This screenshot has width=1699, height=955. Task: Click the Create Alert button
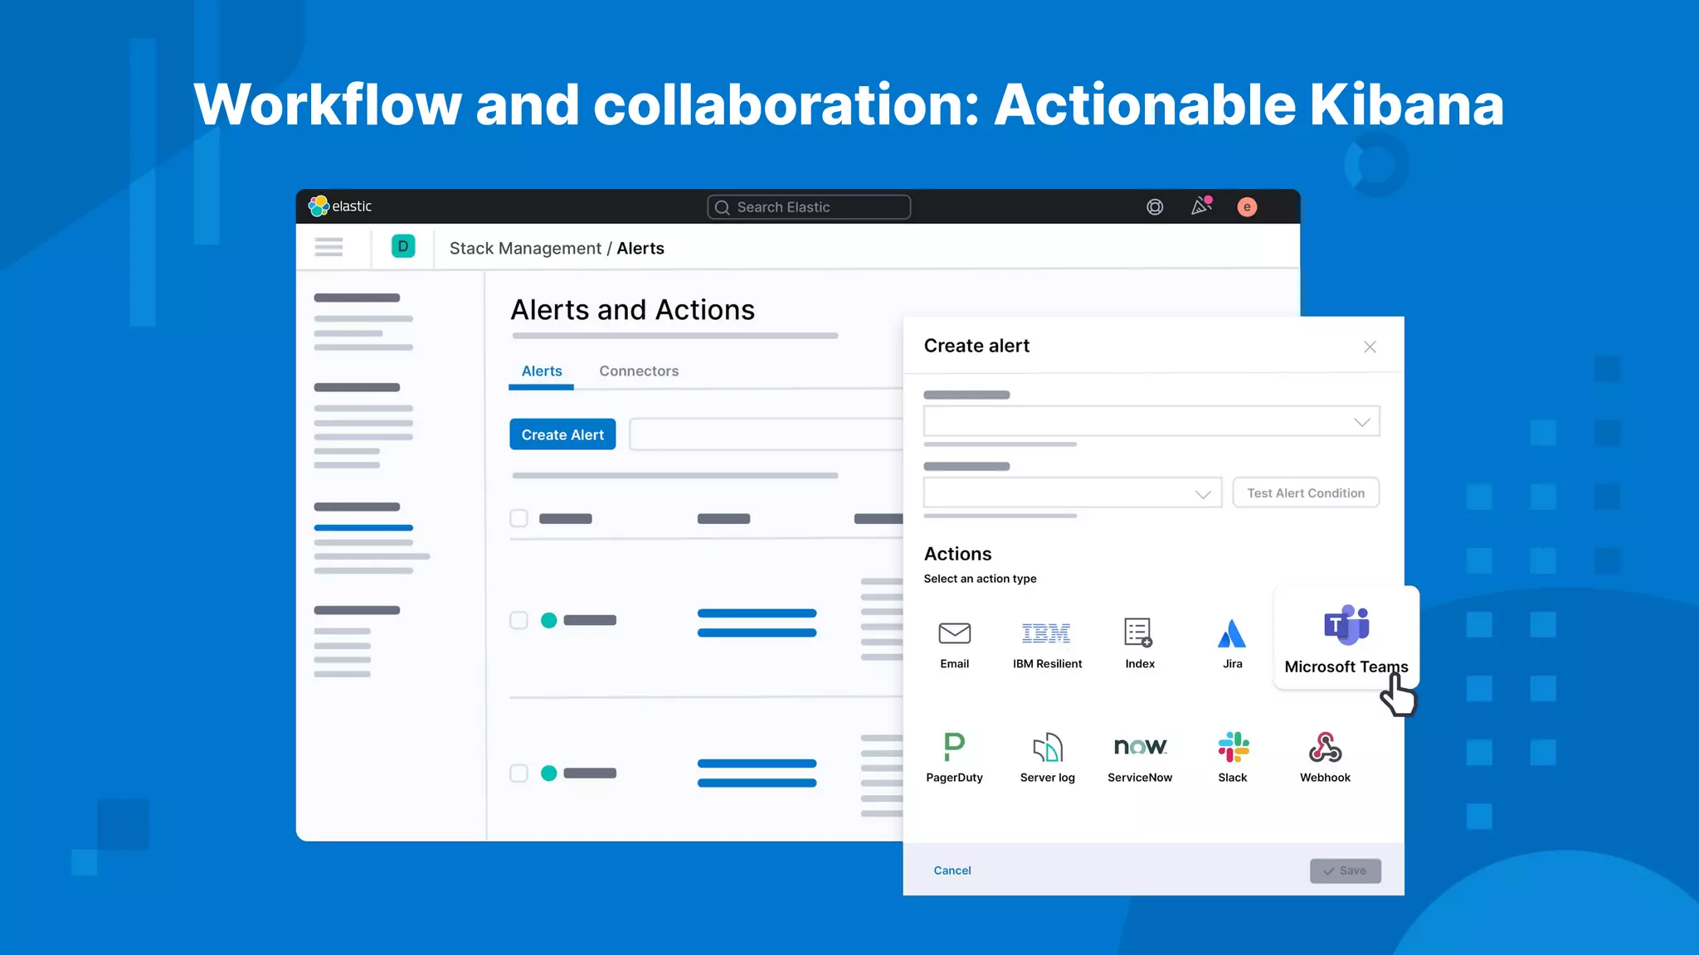[x=562, y=434]
